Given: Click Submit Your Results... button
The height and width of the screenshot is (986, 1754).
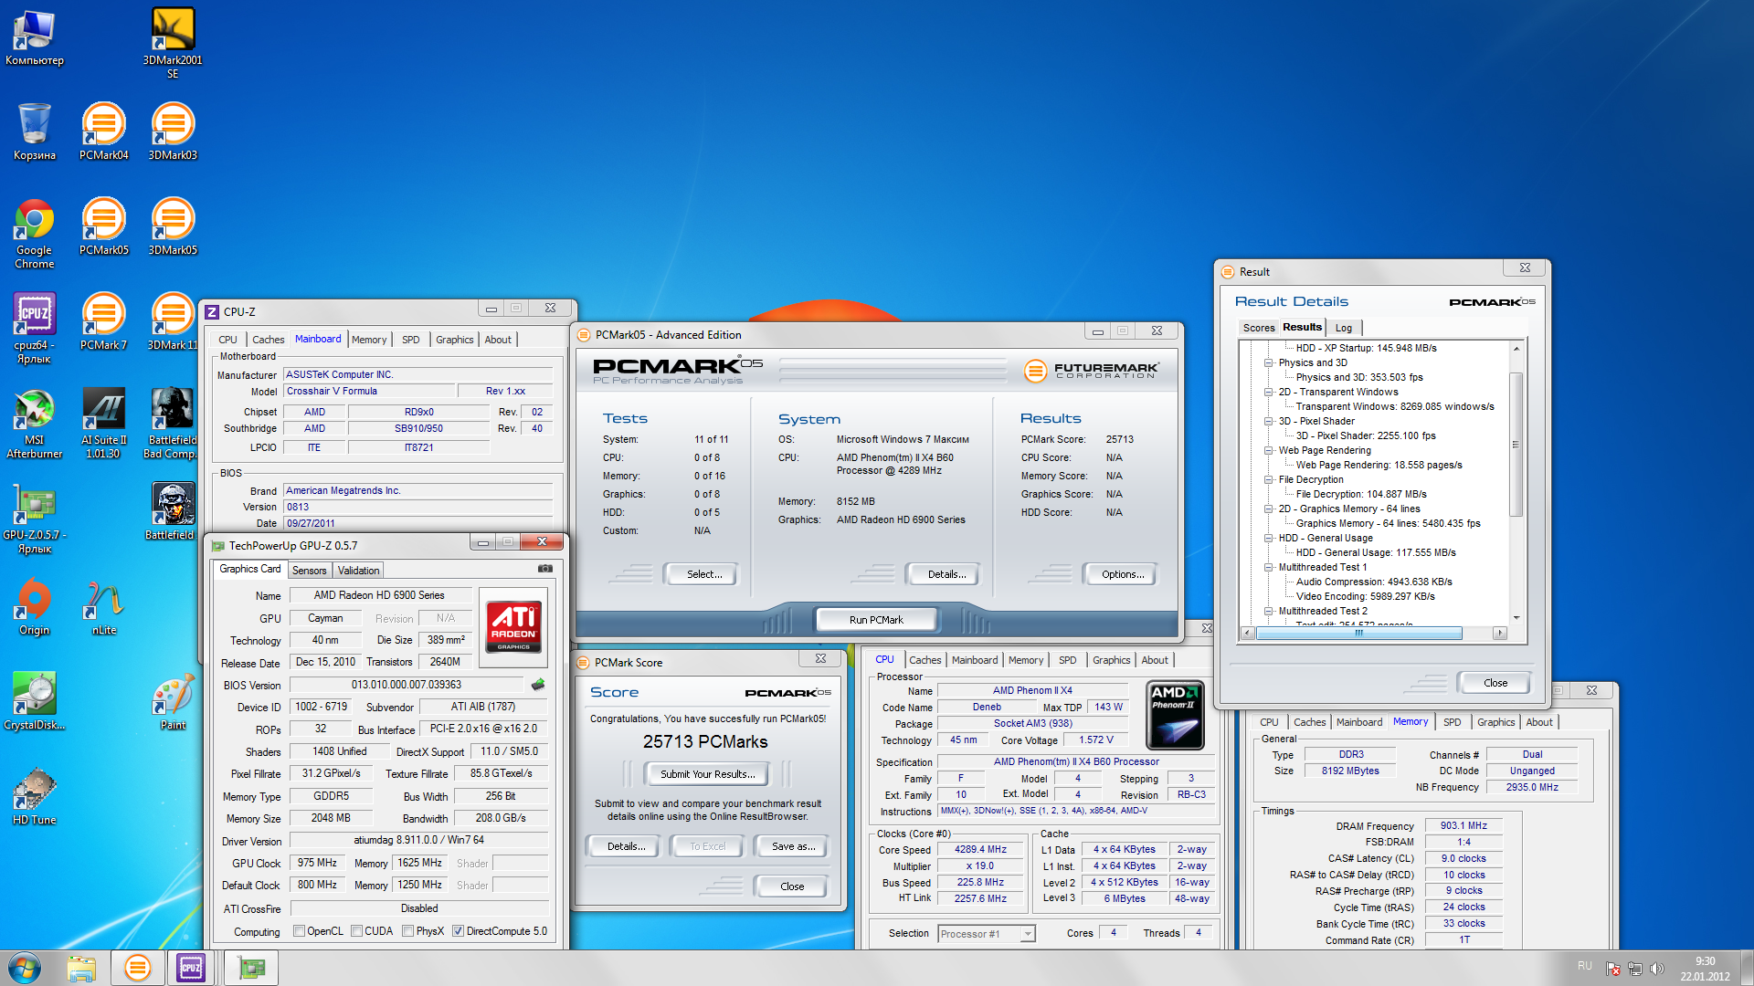Looking at the screenshot, I should click(708, 774).
